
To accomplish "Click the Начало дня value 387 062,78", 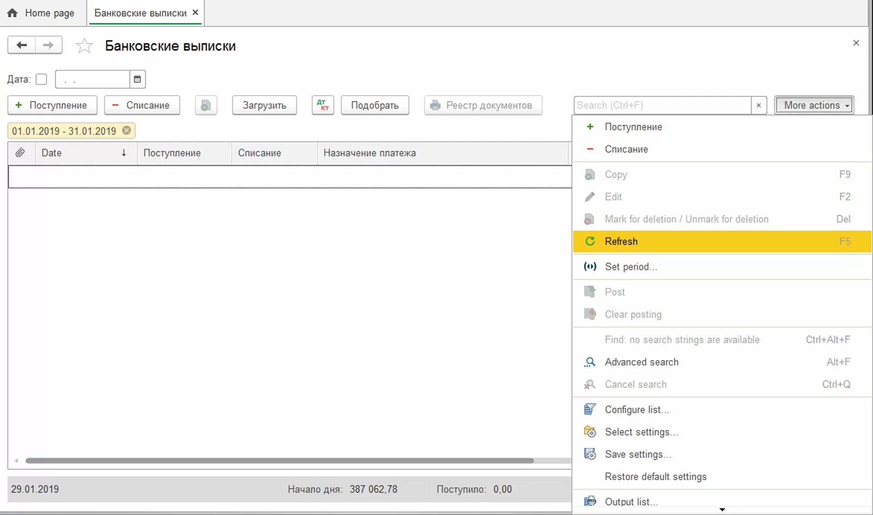I will tap(374, 489).
